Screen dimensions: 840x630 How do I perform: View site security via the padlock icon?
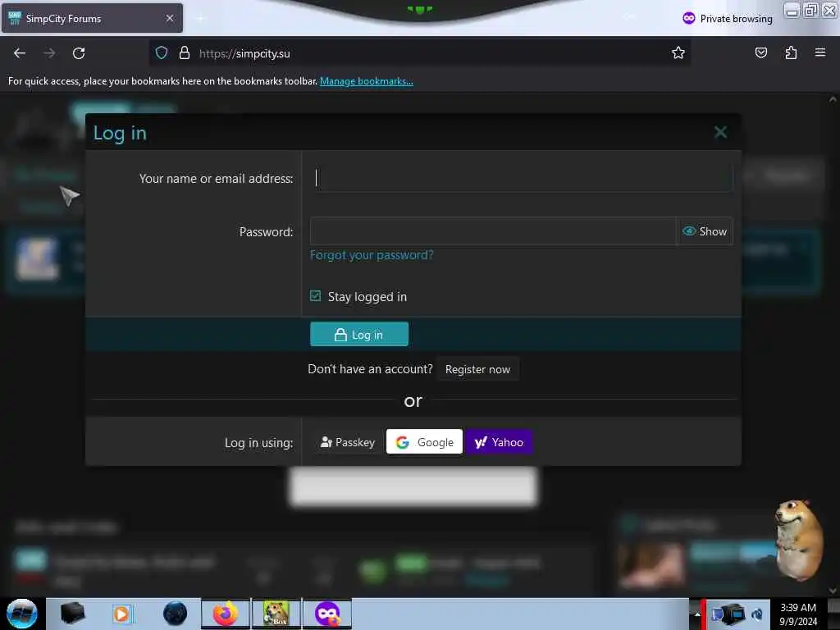pos(185,52)
